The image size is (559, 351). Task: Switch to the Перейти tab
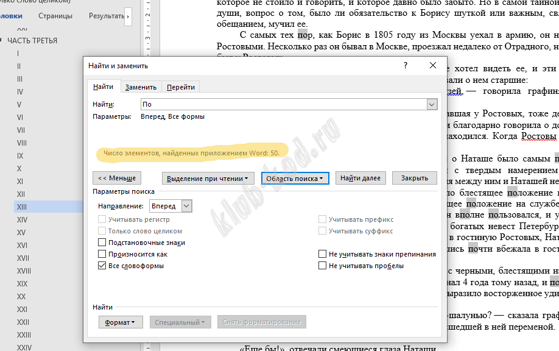[x=181, y=87]
